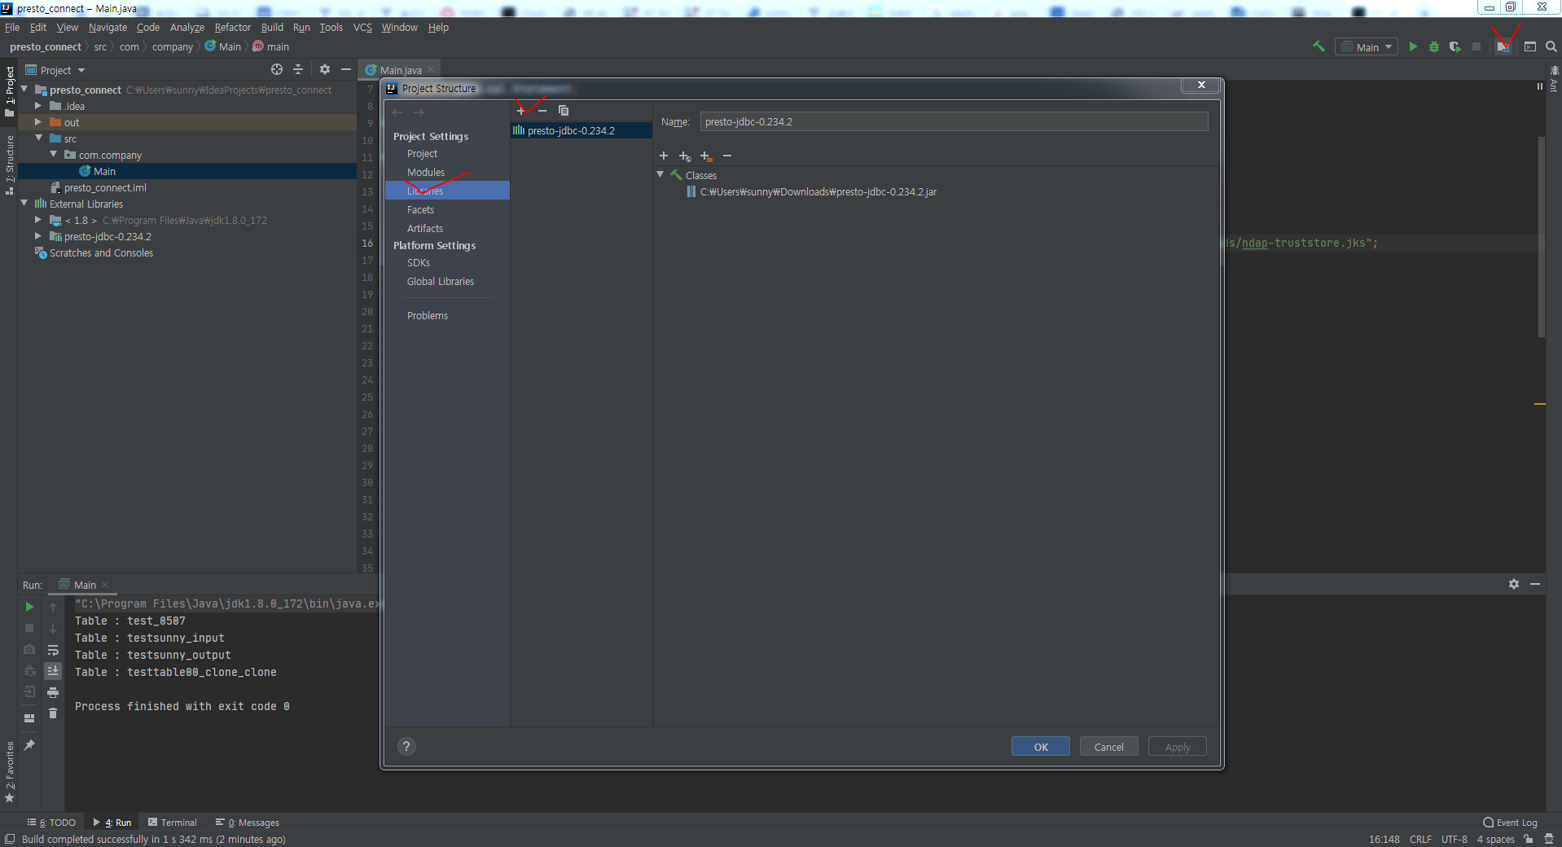1562x847 pixels.
Task: Click the locate file target icon in Project panel
Action: click(x=277, y=70)
